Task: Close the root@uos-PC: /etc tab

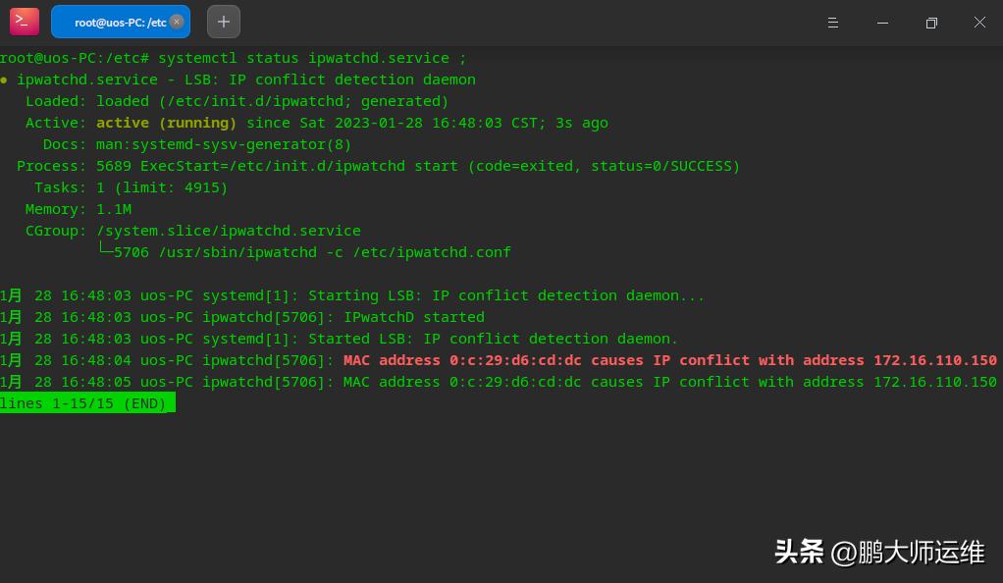Action: pyautogui.click(x=177, y=22)
